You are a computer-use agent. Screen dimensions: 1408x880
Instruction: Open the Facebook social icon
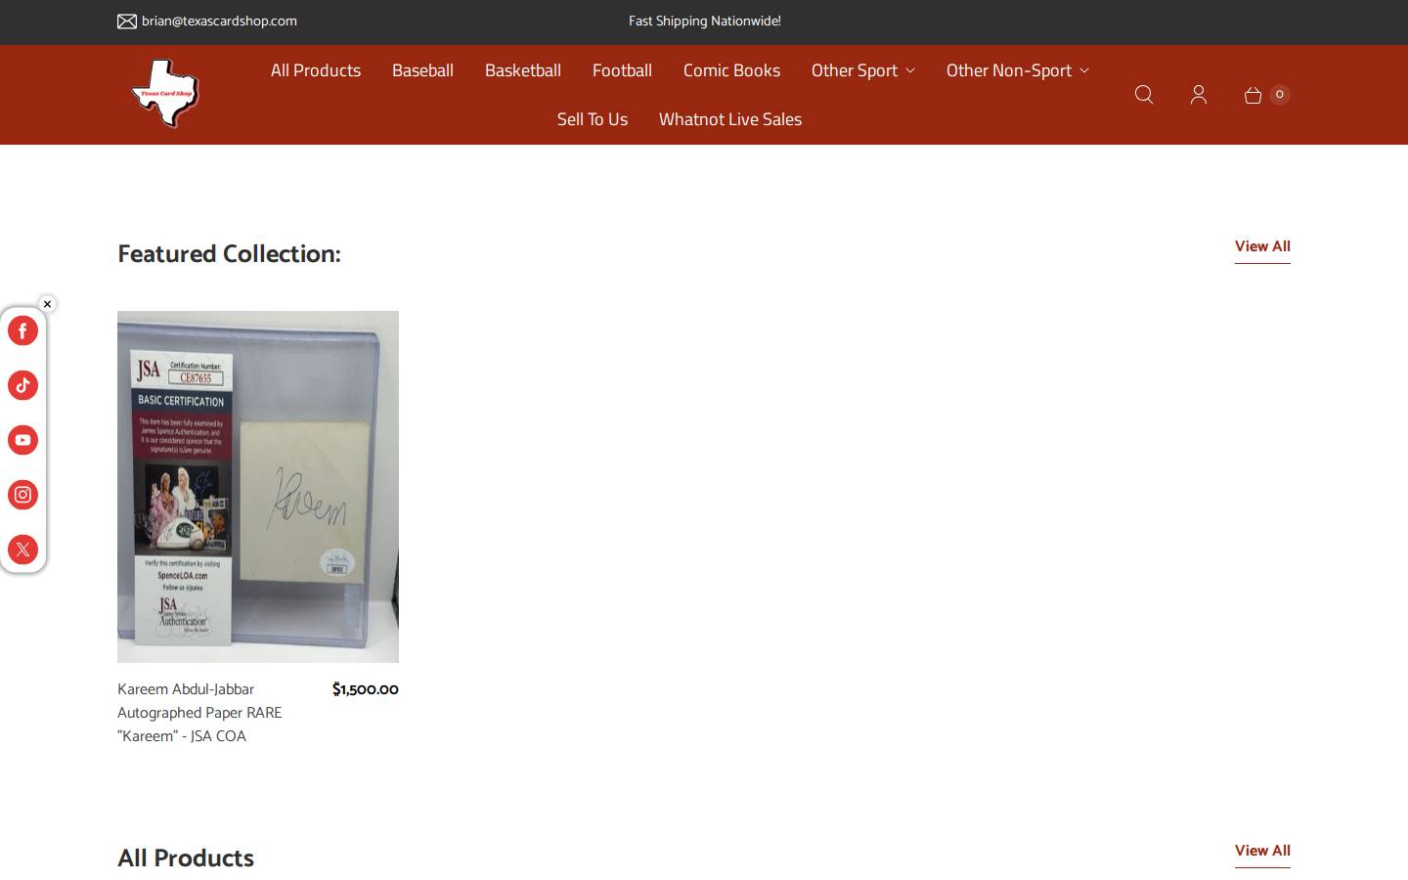[x=22, y=330]
